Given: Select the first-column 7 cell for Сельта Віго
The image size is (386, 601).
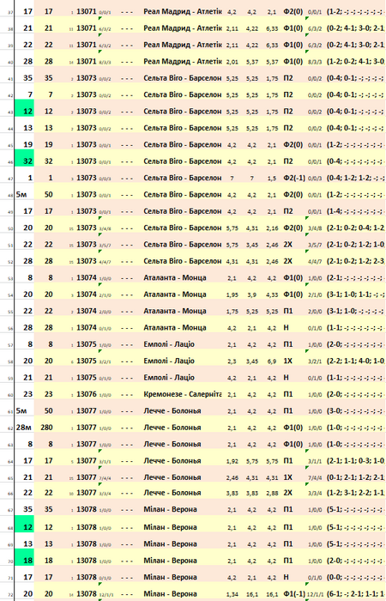Looking at the screenshot, I should pyautogui.click(x=30, y=94).
